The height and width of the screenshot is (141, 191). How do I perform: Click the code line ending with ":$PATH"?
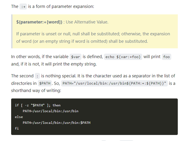57,123
